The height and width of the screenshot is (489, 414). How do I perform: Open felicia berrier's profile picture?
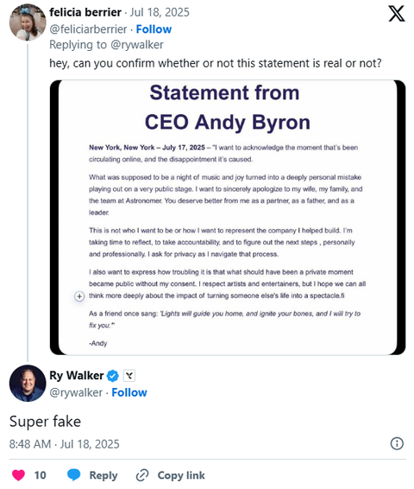click(28, 22)
